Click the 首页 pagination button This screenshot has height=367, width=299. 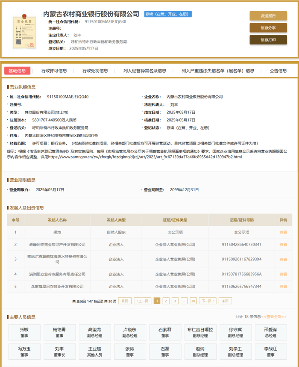[x=125, y=301]
